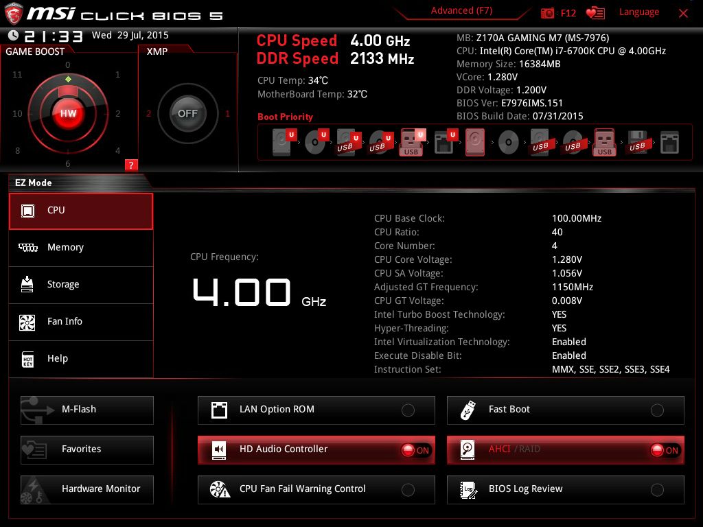Enable the Fast Boot switch
Viewport: 703px width, 527px height.
[x=657, y=410]
